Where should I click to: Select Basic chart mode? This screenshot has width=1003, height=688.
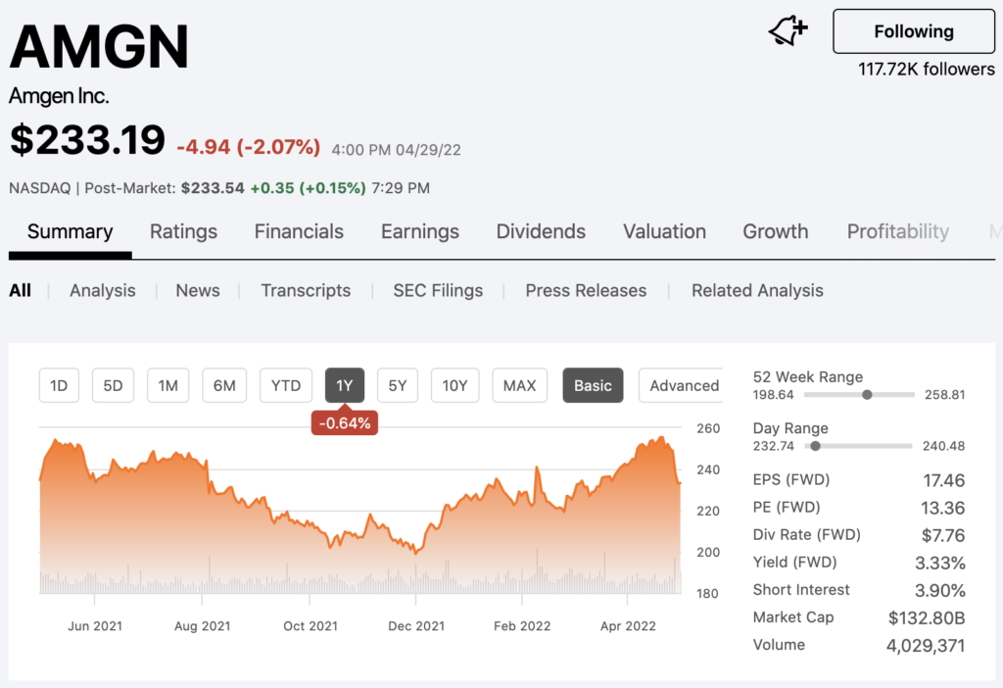tap(593, 385)
